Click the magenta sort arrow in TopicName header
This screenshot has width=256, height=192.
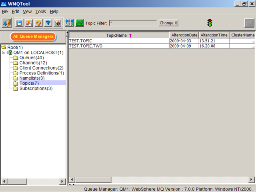(130, 36)
